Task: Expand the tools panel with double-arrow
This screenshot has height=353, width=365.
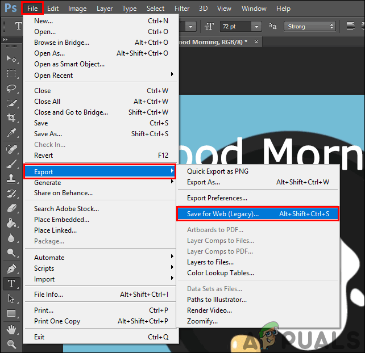Action: point(5,40)
